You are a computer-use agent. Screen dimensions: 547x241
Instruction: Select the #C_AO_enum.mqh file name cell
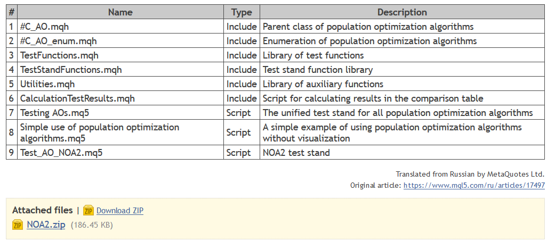pyautogui.click(x=58, y=41)
